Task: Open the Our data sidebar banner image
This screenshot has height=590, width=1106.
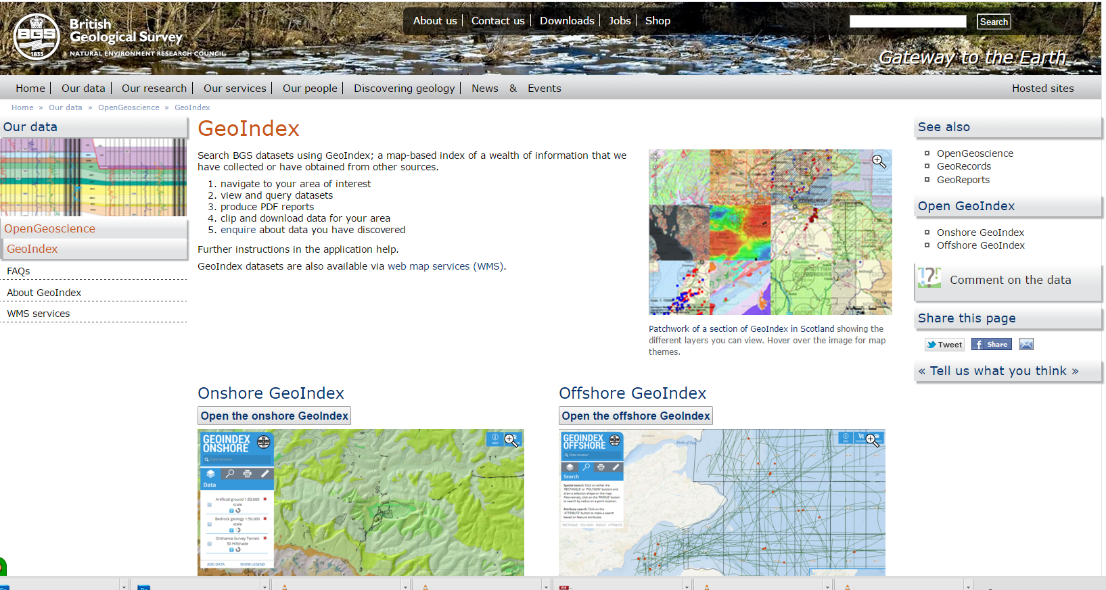Action: pyautogui.click(x=93, y=177)
